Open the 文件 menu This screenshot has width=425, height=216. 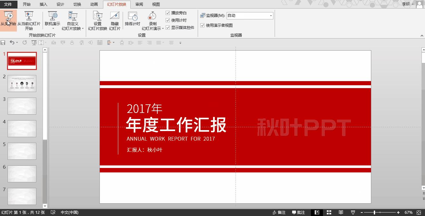click(x=9, y=4)
